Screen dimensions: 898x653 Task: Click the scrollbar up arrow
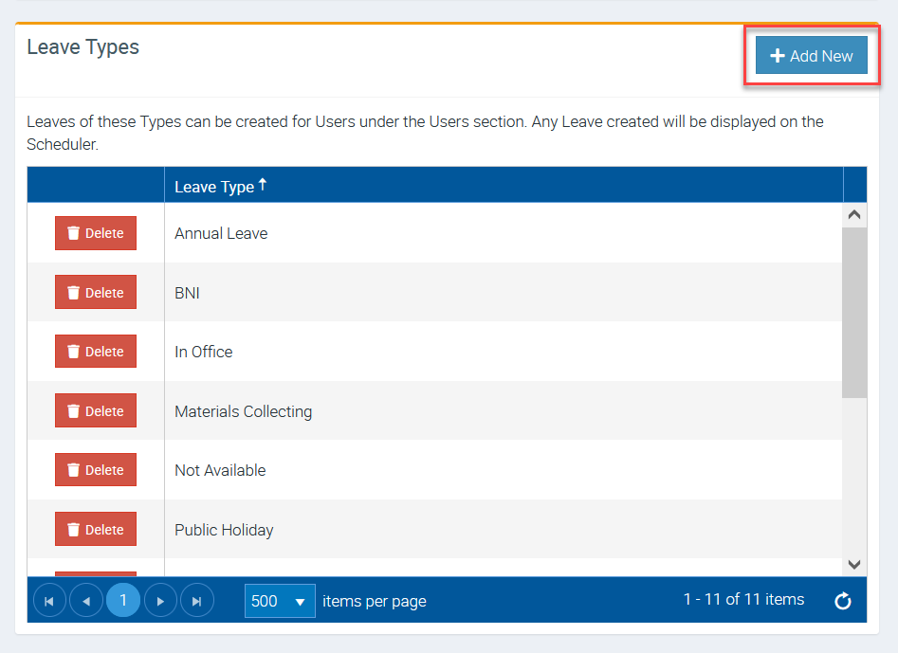pos(854,214)
